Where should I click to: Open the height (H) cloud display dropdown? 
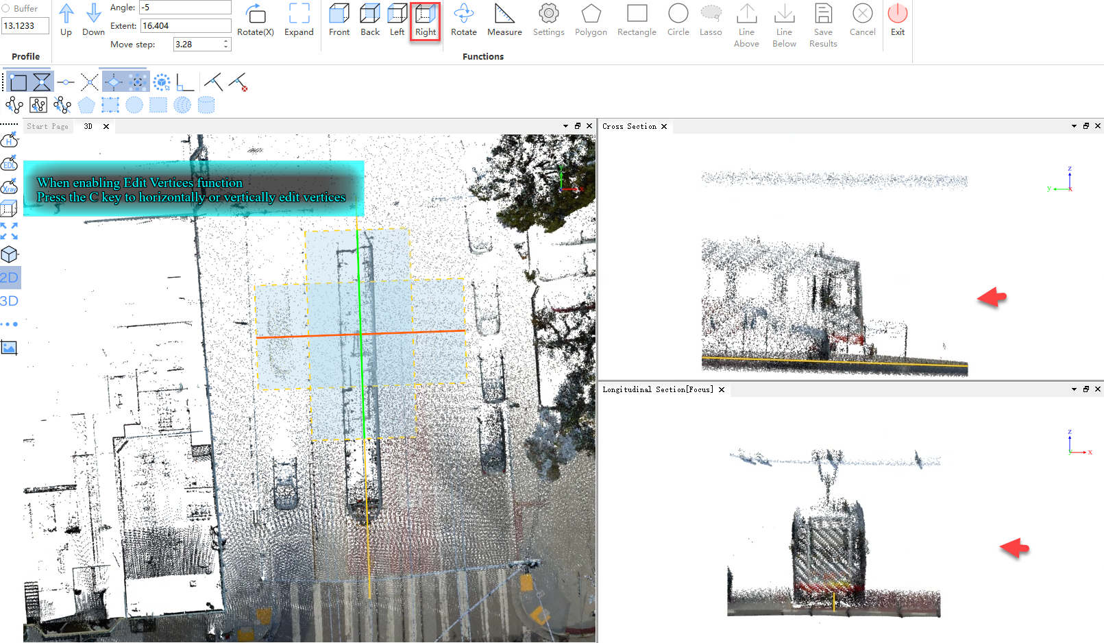click(10, 140)
